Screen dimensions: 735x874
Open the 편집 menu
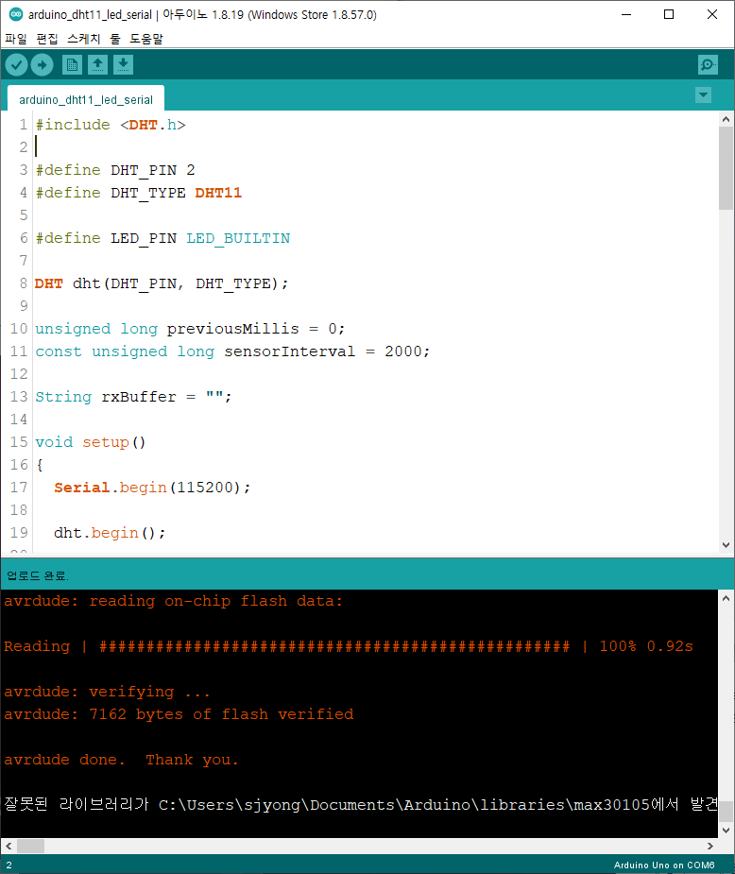(x=47, y=39)
